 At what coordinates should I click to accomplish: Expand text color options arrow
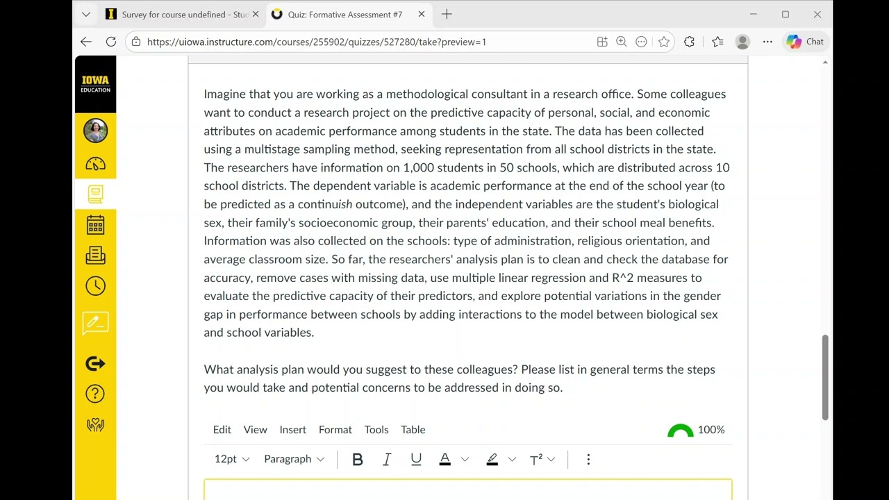pyautogui.click(x=465, y=459)
